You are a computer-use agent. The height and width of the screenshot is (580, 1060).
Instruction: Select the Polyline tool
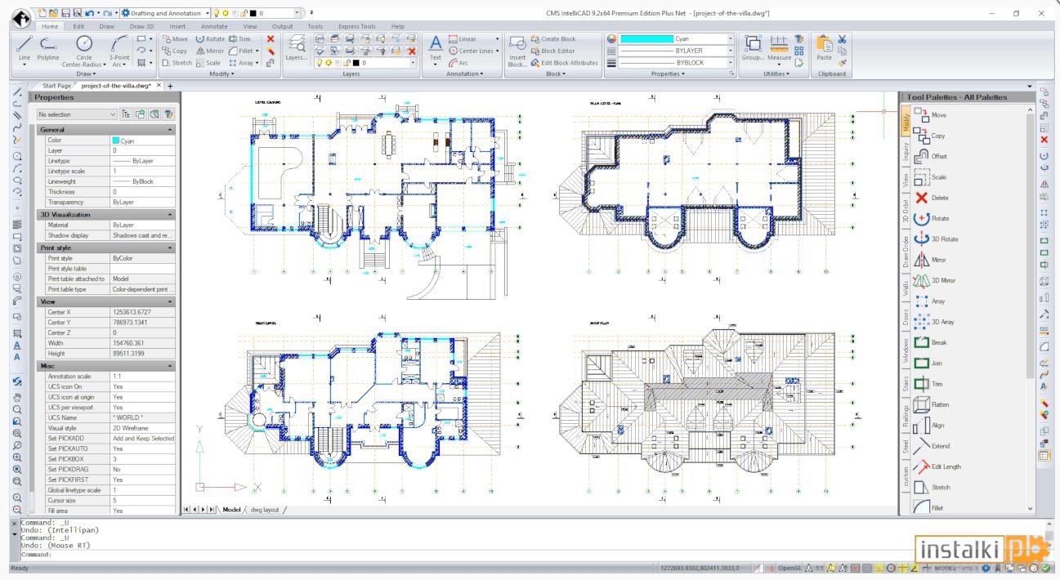click(48, 49)
